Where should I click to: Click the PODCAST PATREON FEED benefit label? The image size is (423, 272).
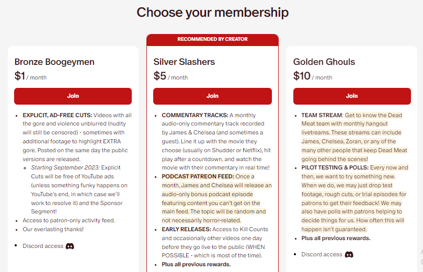(x=198, y=176)
